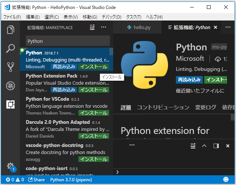Open the タスク(T) menu
236x185 pixels.
point(134,17)
